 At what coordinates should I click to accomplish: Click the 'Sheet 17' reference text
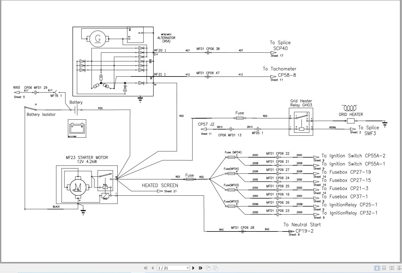[x=277, y=56]
